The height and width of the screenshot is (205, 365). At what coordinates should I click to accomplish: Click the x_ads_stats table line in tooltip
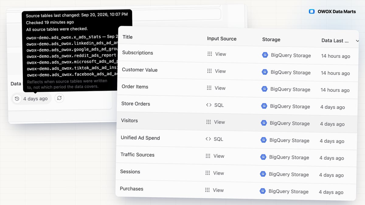coord(72,37)
